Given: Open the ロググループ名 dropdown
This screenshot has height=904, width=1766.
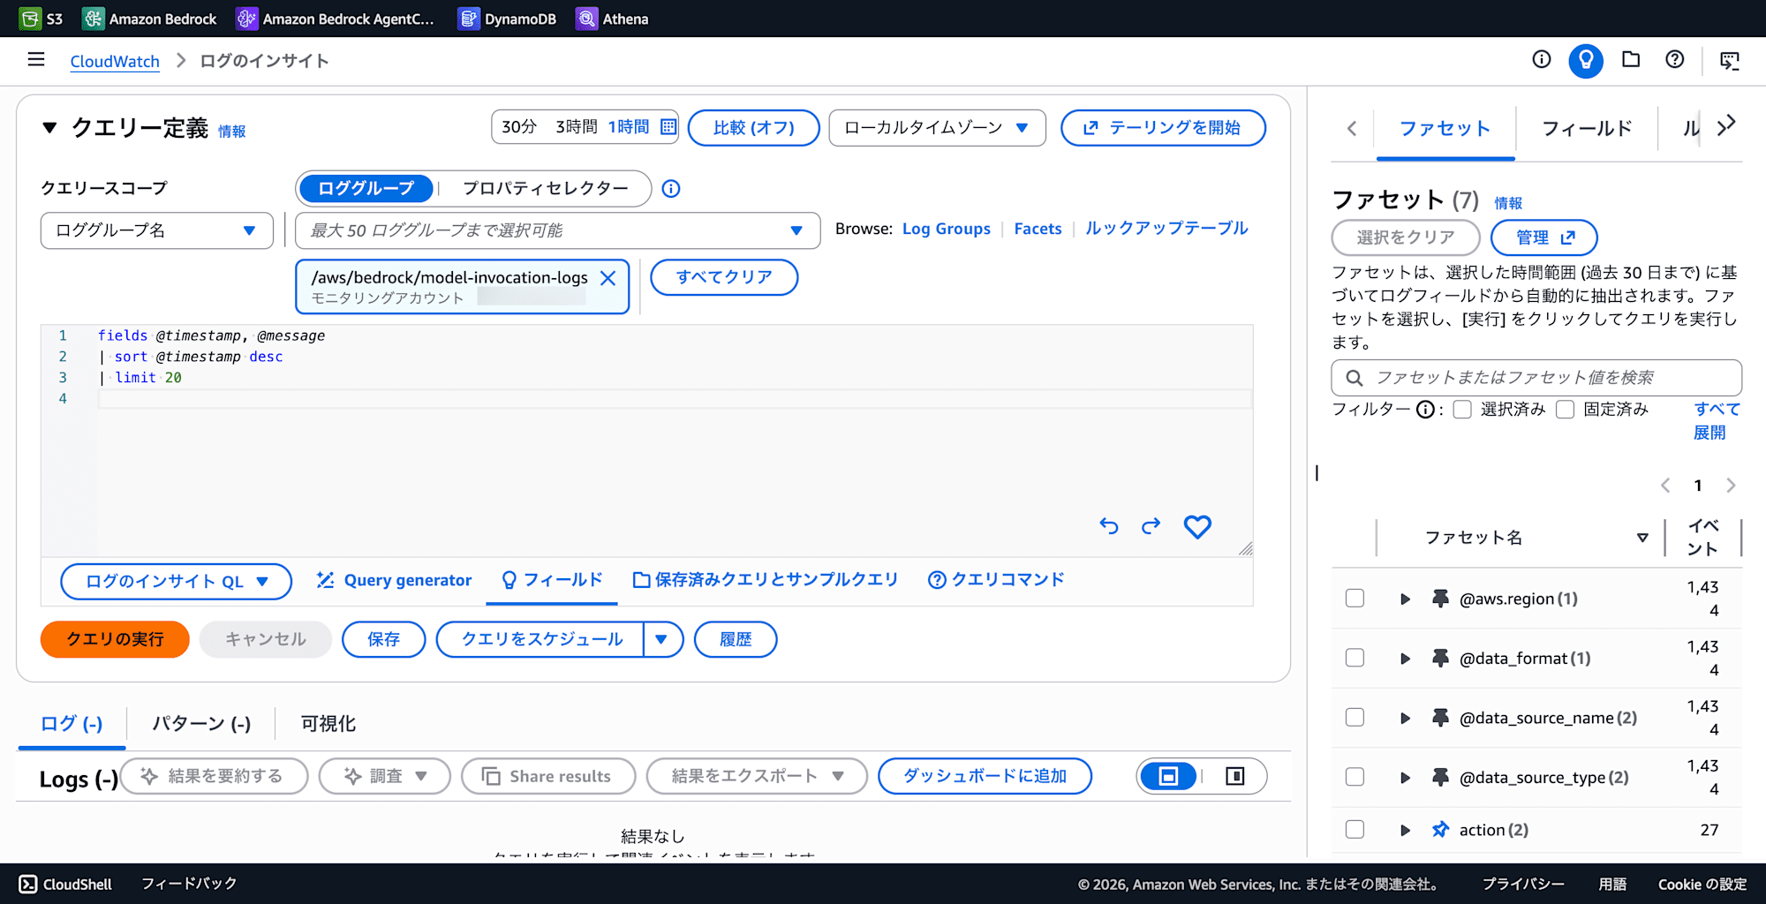Looking at the screenshot, I should point(156,230).
